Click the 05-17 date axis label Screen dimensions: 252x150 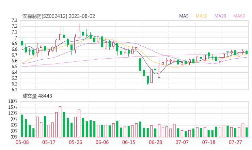(49, 142)
